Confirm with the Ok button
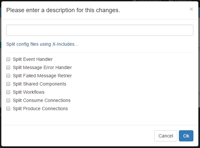Image resolution: width=200 pixels, height=148 pixels. coord(186,136)
